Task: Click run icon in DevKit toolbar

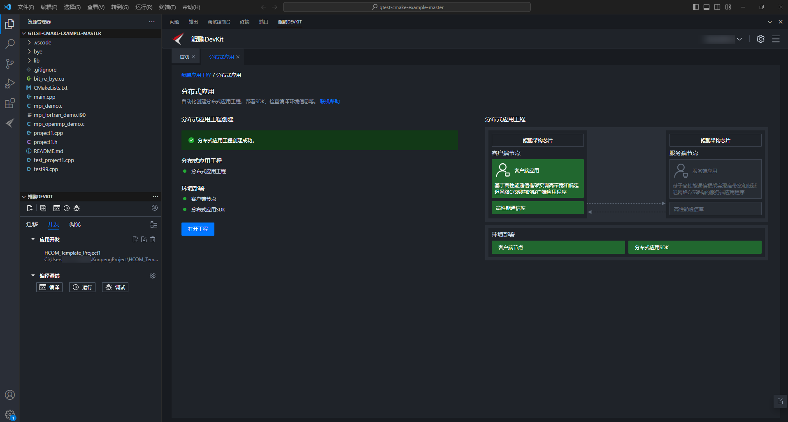Action: coord(67,208)
